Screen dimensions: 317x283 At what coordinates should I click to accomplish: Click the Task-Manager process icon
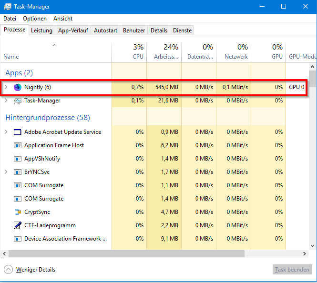[x=18, y=101]
